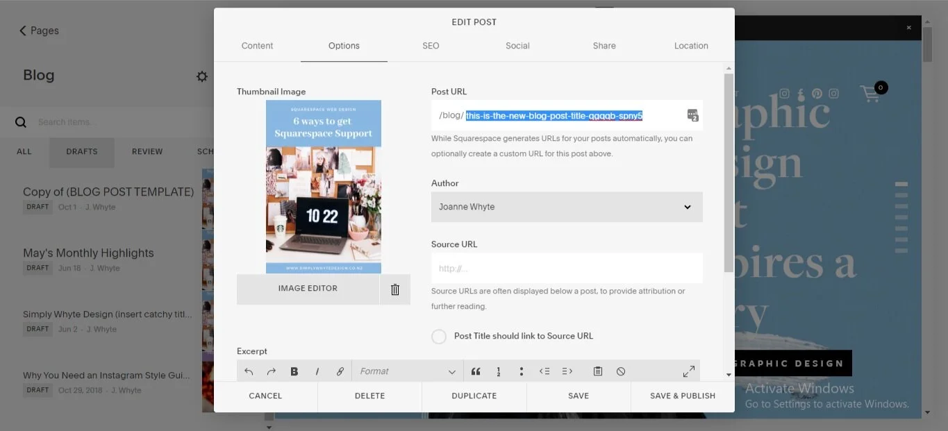948x431 pixels.
Task: Click paste as plain text clipboard icon
Action: click(598, 371)
